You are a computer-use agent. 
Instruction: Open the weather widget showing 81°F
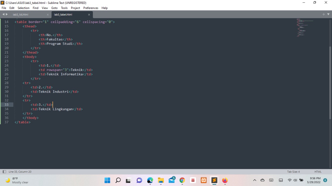(17, 180)
